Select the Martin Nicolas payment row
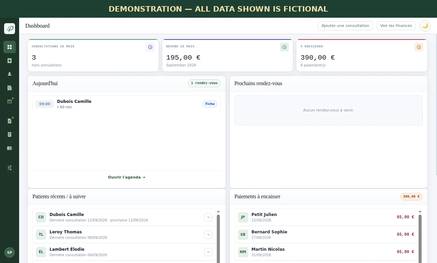The image size is (437, 263). pyautogui.click(x=326, y=252)
